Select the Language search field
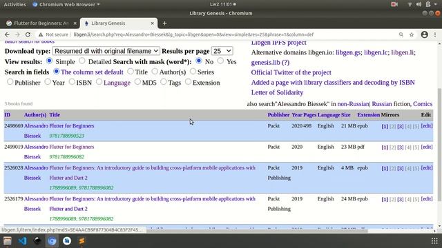 pyautogui.click(x=99, y=82)
